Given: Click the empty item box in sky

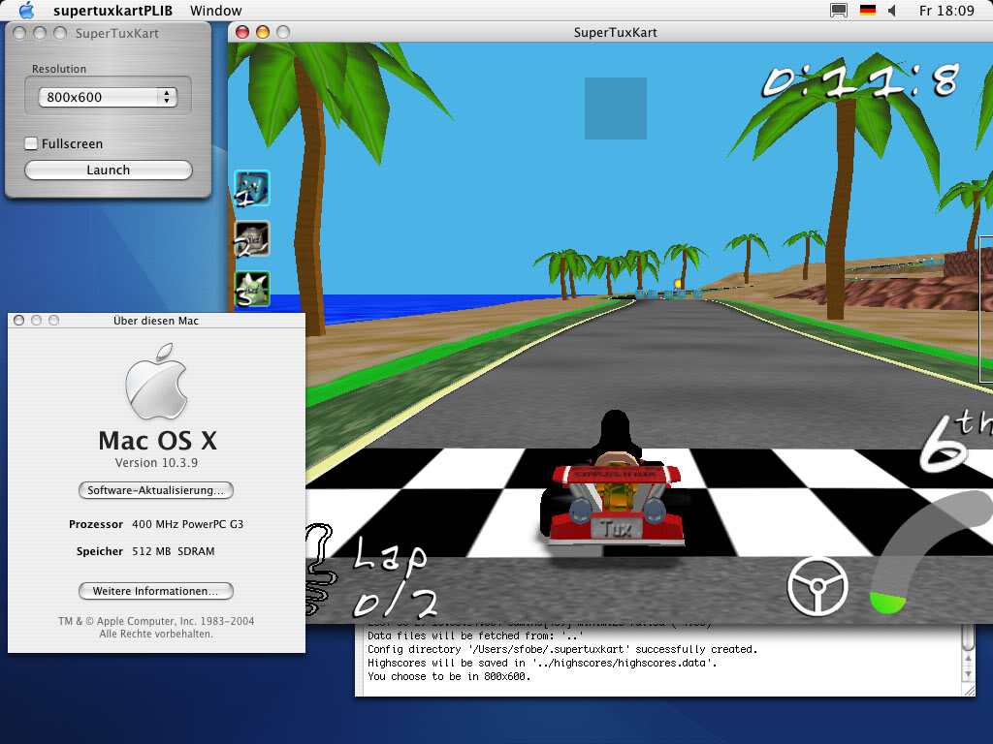Looking at the screenshot, I should click(x=616, y=108).
